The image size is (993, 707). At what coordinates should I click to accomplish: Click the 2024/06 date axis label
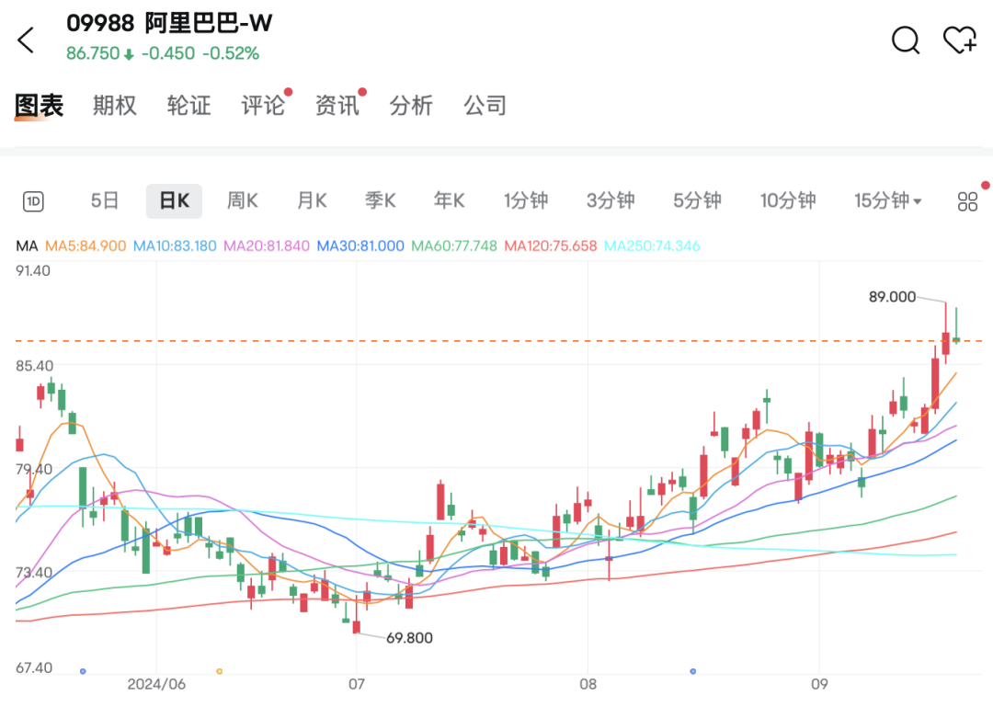[x=156, y=684]
